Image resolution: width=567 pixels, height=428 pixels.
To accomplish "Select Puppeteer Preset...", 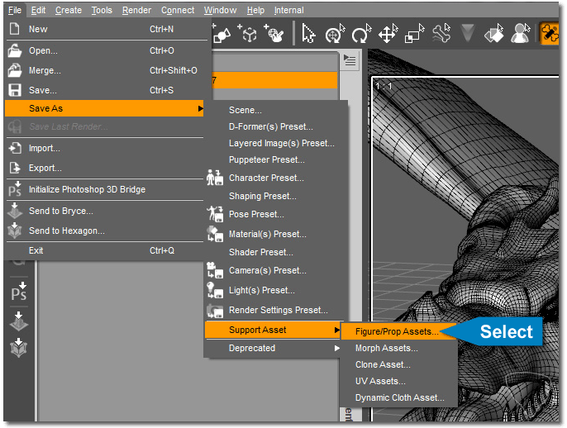I will [x=275, y=159].
